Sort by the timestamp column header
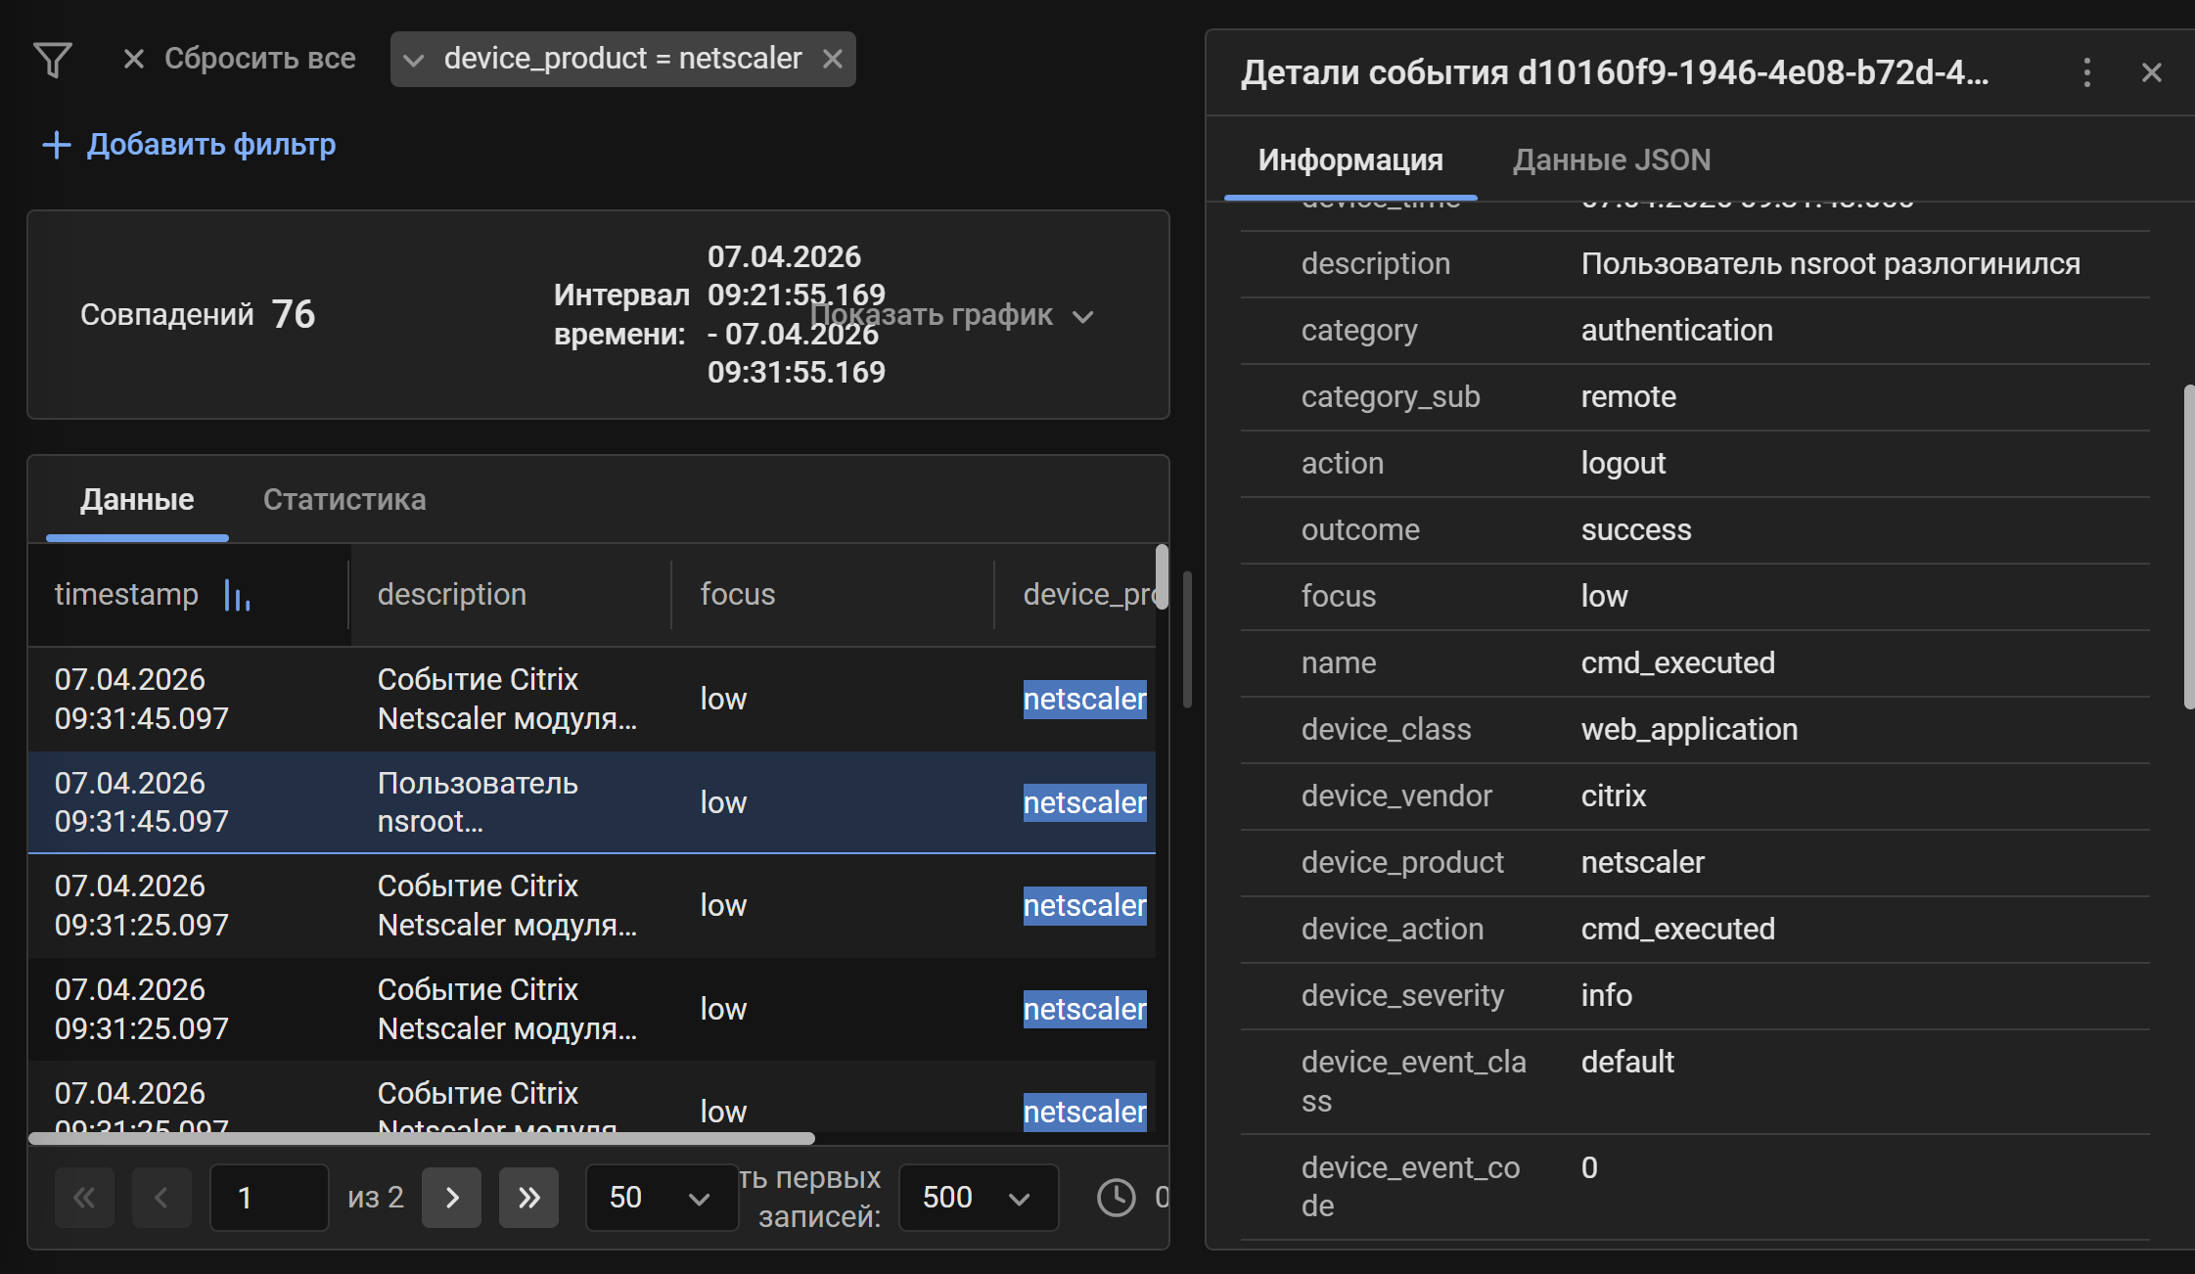 point(189,595)
